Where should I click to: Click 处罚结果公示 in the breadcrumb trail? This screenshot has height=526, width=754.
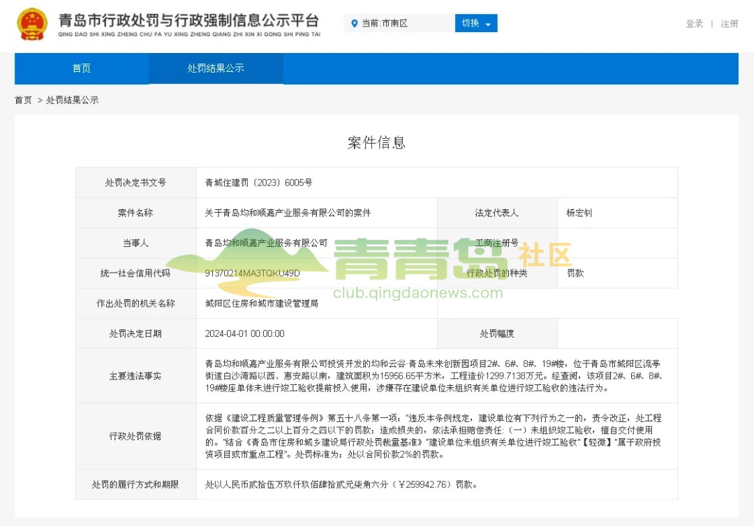click(x=73, y=100)
